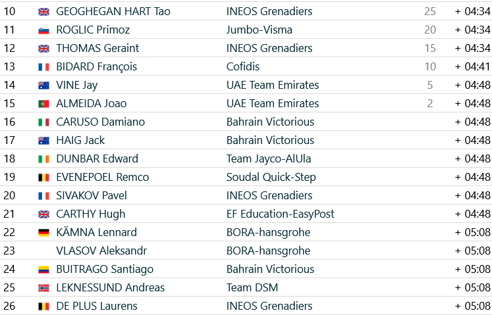Click the German flag beside Kämna Lennard
Screen dimensions: 492x315
tap(43, 233)
